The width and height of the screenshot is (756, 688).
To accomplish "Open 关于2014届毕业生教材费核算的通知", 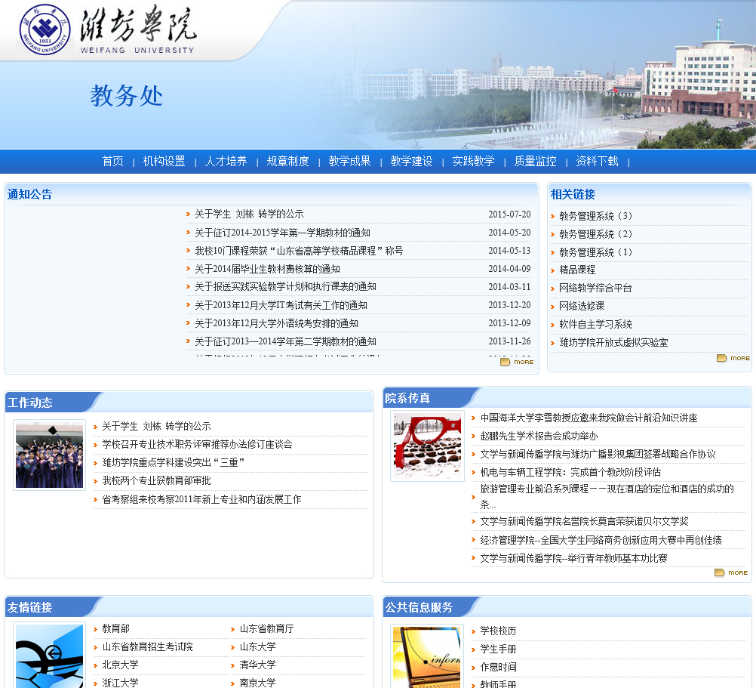I will click(x=267, y=269).
